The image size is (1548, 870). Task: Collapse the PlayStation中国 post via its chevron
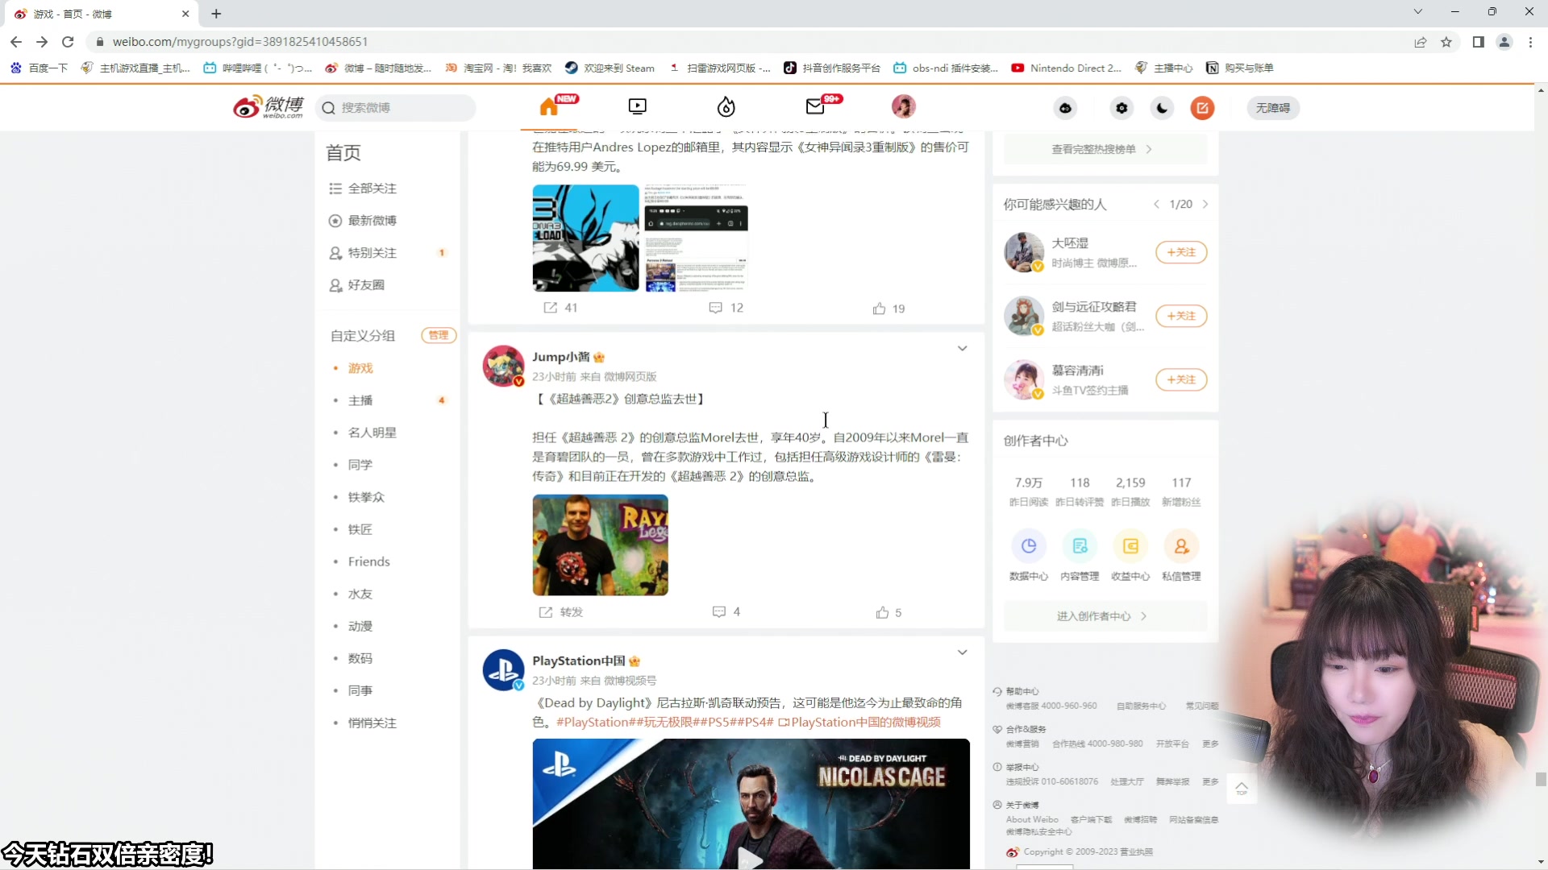(x=962, y=652)
